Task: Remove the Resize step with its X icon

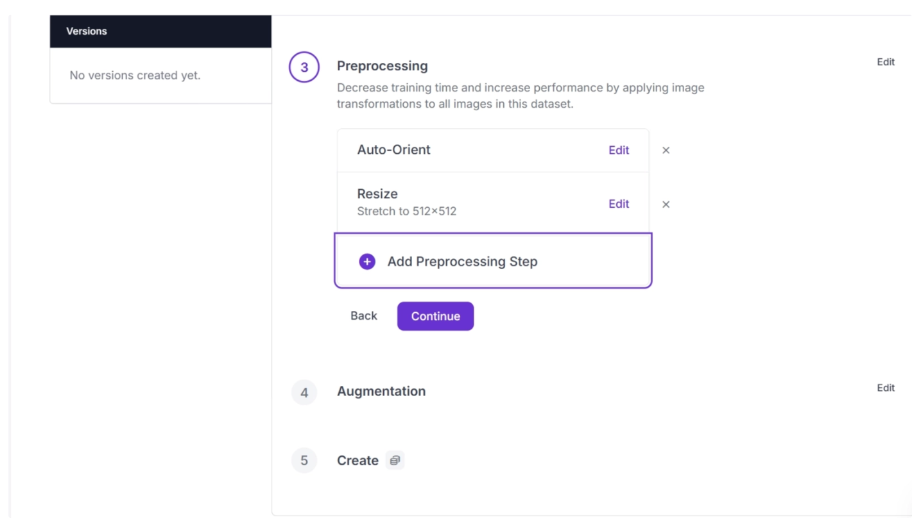Action: (x=666, y=204)
